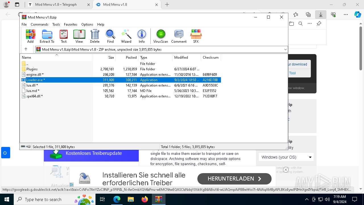Select the parent folder '..' row
This screenshot has height=205, width=364.
click(x=121, y=64)
